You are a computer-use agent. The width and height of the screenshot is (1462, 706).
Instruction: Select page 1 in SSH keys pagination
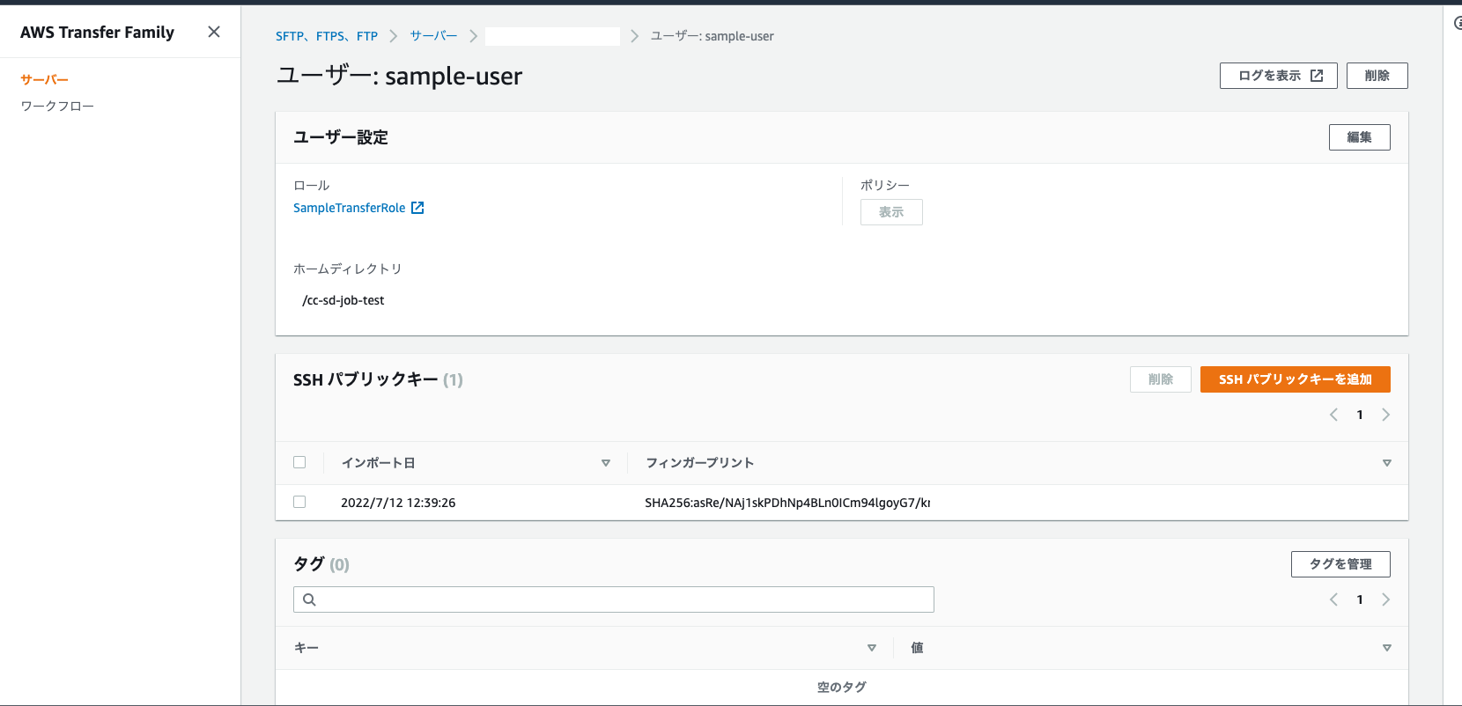[x=1360, y=415]
